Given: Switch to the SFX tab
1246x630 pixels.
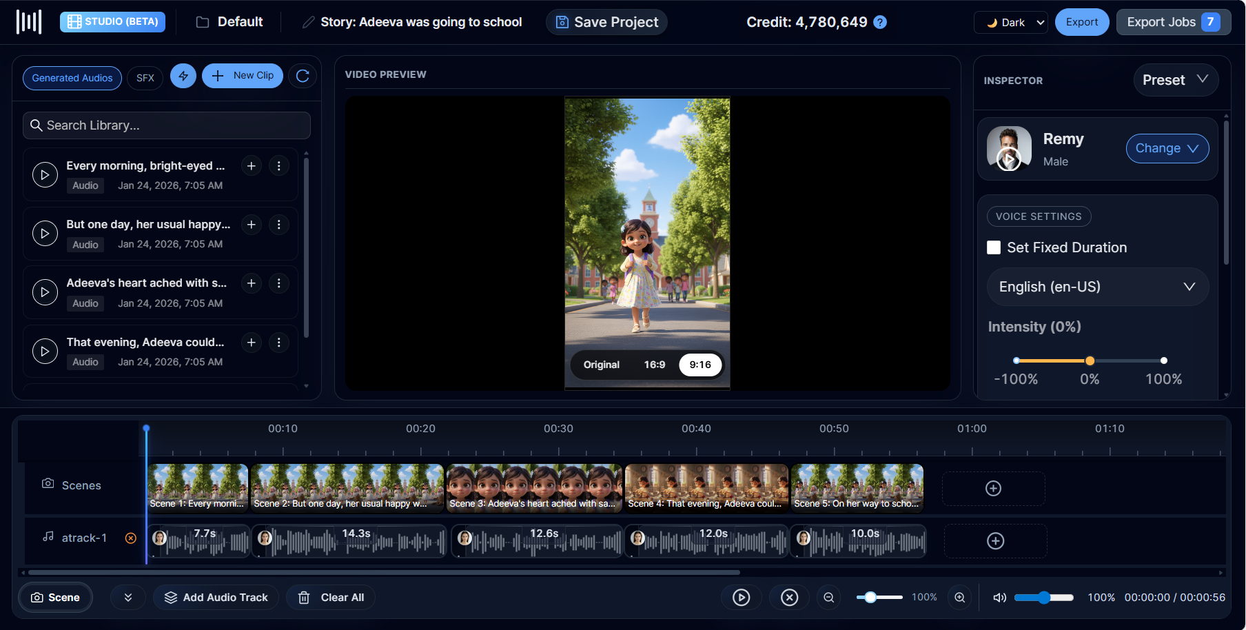Looking at the screenshot, I should [145, 78].
